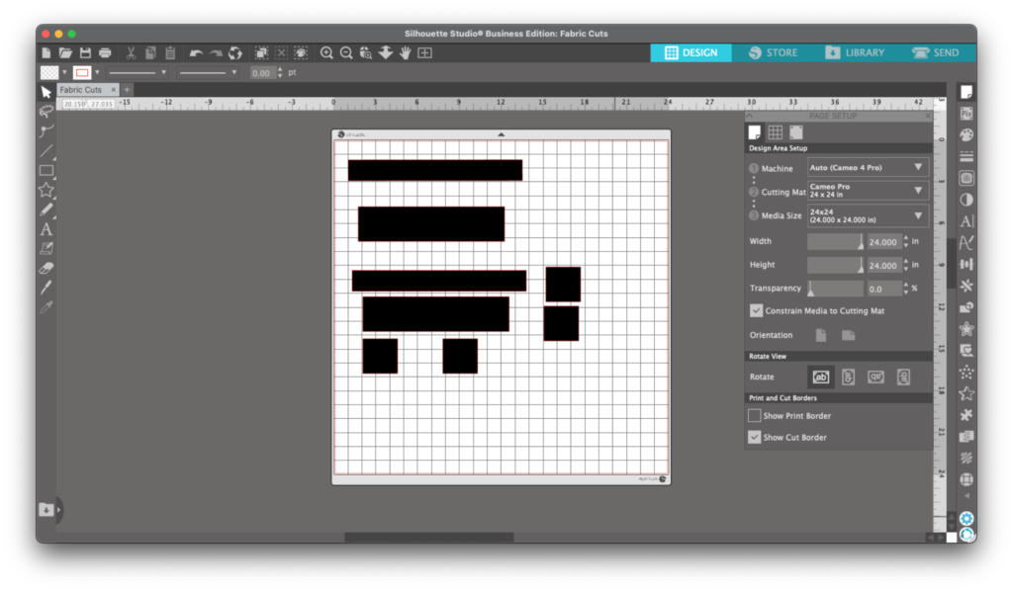Pick the Draw a Rectangle tool
Viewport: 1013px width, 591px height.
pos(46,170)
